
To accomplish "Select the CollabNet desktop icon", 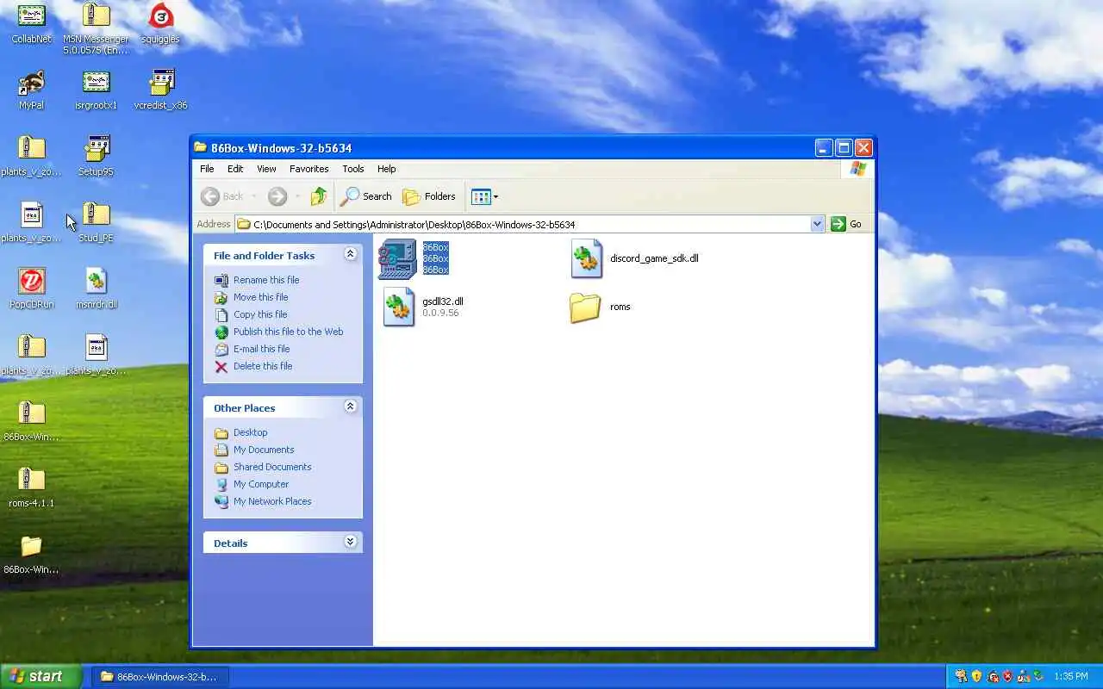I will tap(32, 23).
